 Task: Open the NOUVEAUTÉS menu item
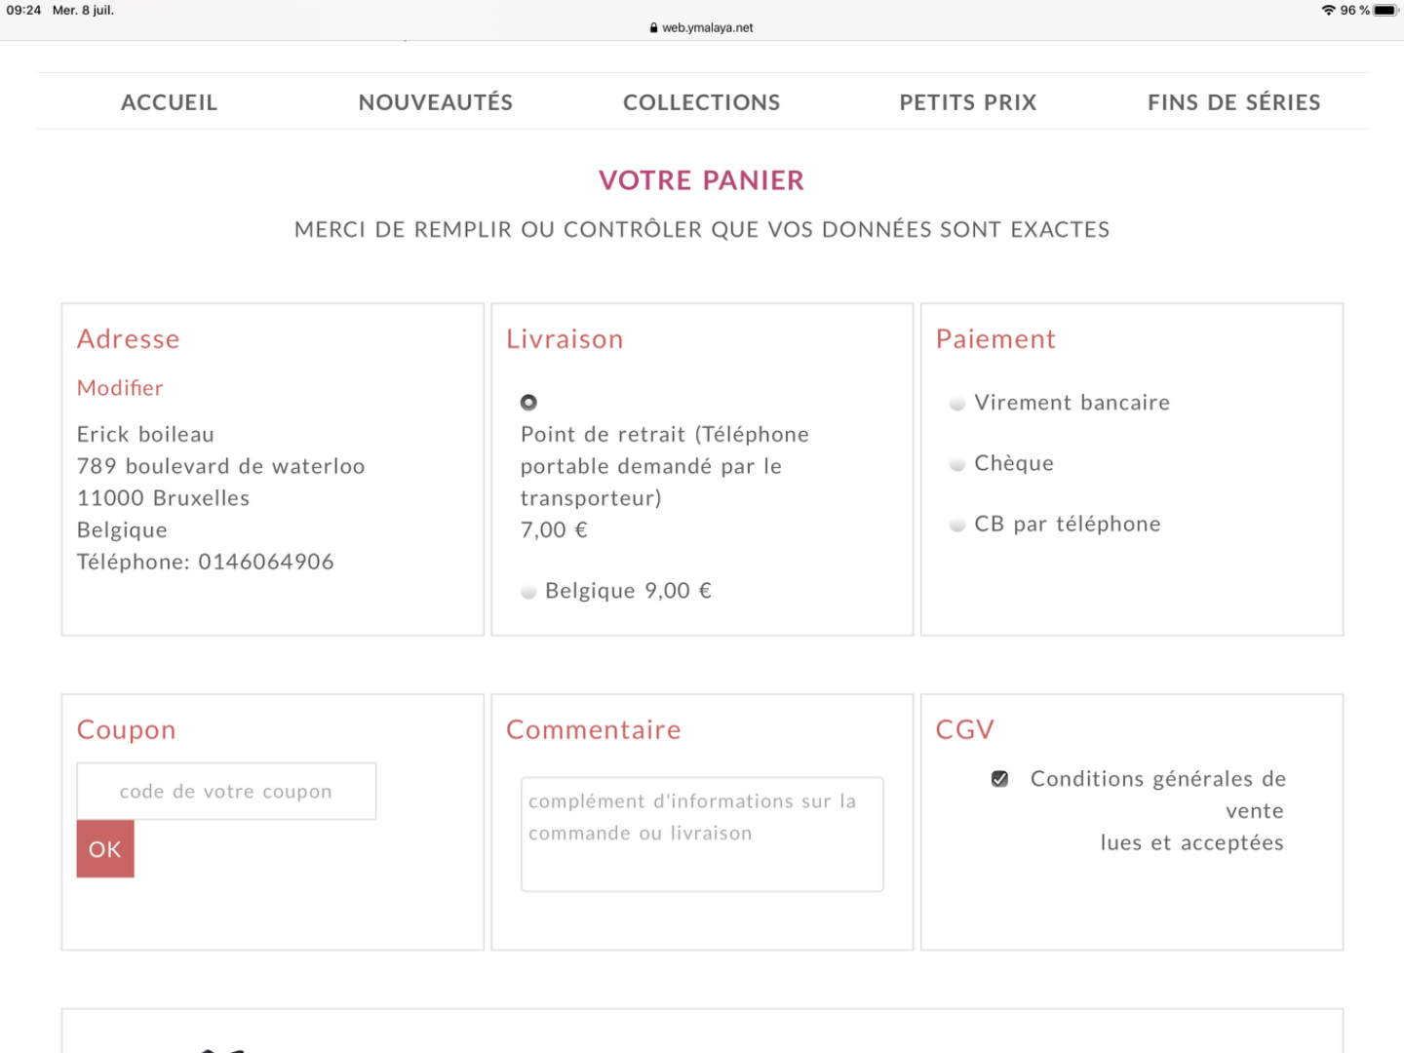pyautogui.click(x=436, y=102)
